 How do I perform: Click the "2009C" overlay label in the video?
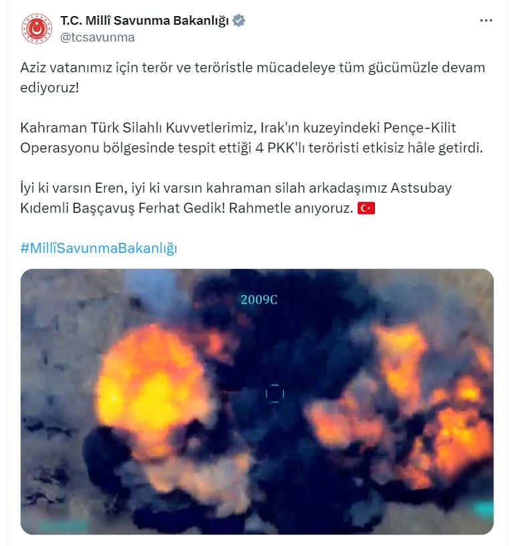[x=259, y=300]
